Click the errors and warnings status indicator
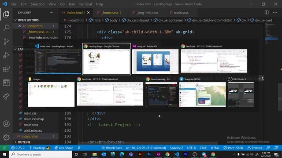 click(x=18, y=148)
